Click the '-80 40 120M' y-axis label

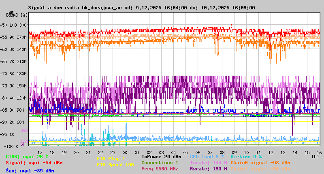[14, 98]
